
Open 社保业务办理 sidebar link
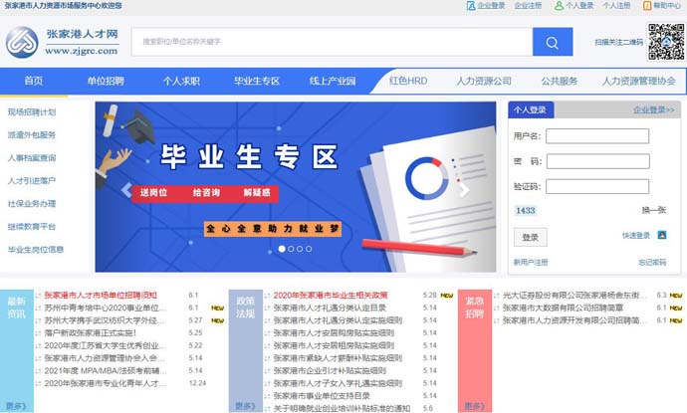pos(32,204)
